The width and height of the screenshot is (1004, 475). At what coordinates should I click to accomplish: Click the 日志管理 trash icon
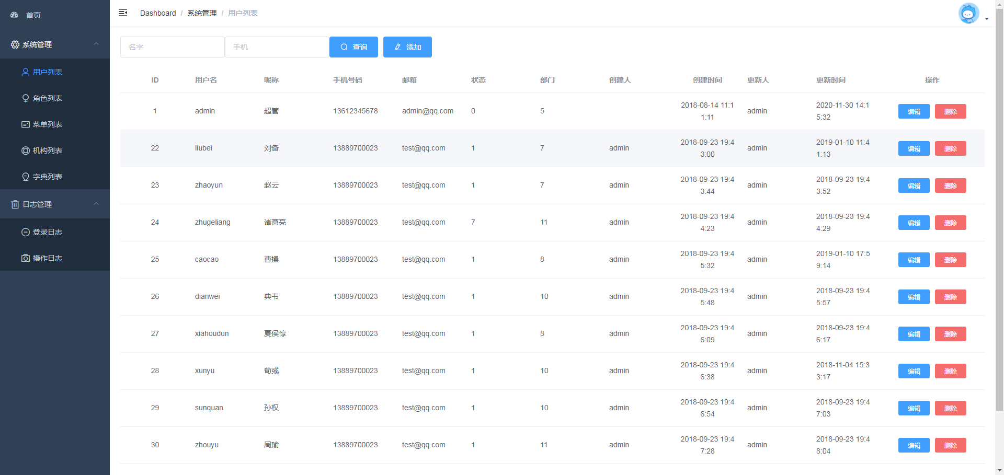15,204
